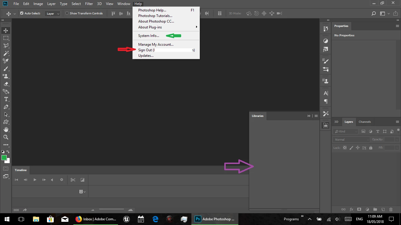Screen dimensions: 401x225
Task: Click the Timeline split-at-playhead scissors
Action: [73, 180]
